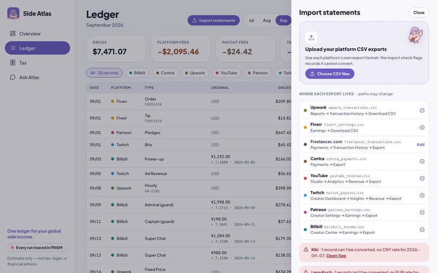Screen dimensions: 437x273
Task: Close the Import statements panel
Action: pos(419,12)
